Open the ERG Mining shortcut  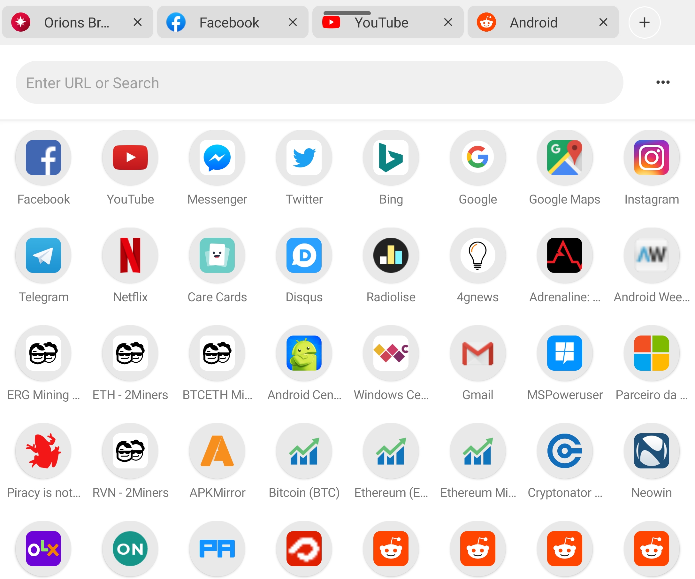(43, 353)
